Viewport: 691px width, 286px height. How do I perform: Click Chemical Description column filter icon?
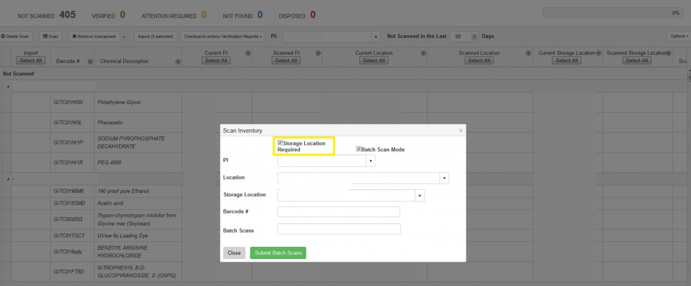(176, 62)
